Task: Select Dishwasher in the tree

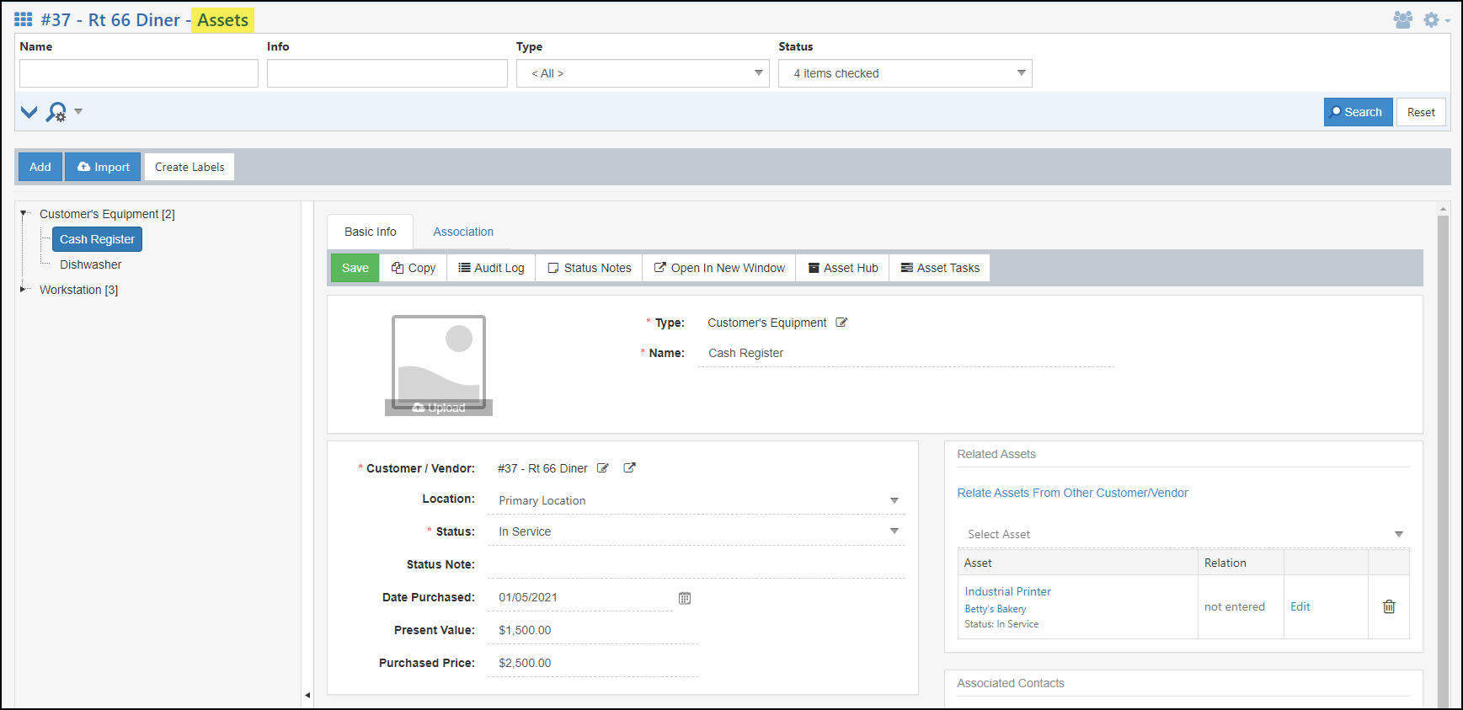Action: point(91,264)
